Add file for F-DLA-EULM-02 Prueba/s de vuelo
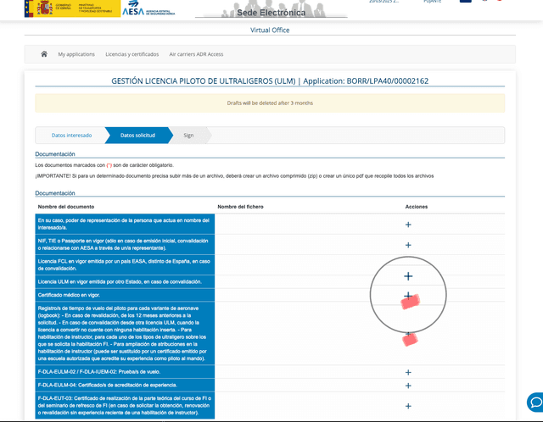543x422 pixels. [408, 372]
